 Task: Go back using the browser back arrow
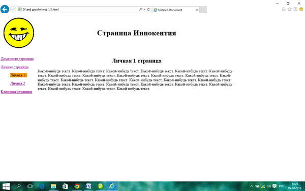5,9
